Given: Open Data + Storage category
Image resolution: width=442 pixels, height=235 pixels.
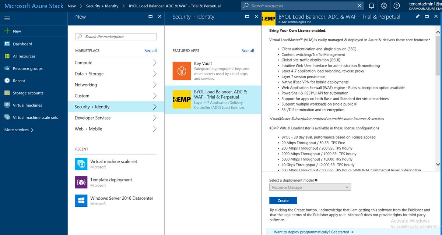Looking at the screenshot, I should 116,74.
